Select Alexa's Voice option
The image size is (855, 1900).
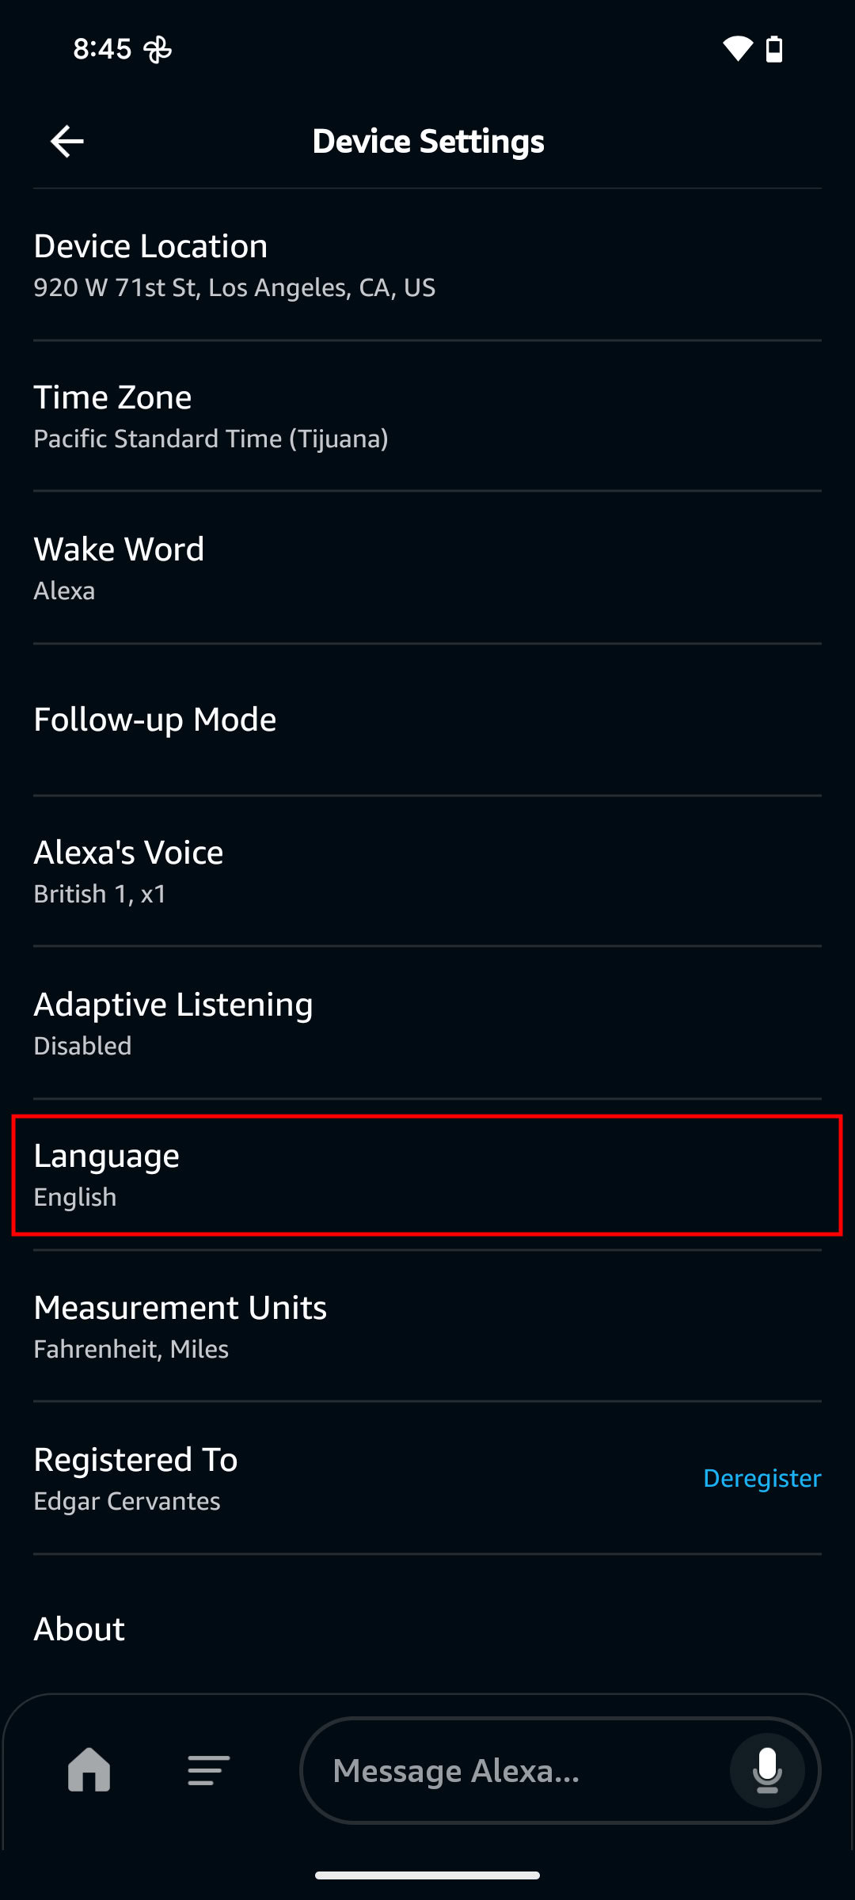tap(427, 872)
